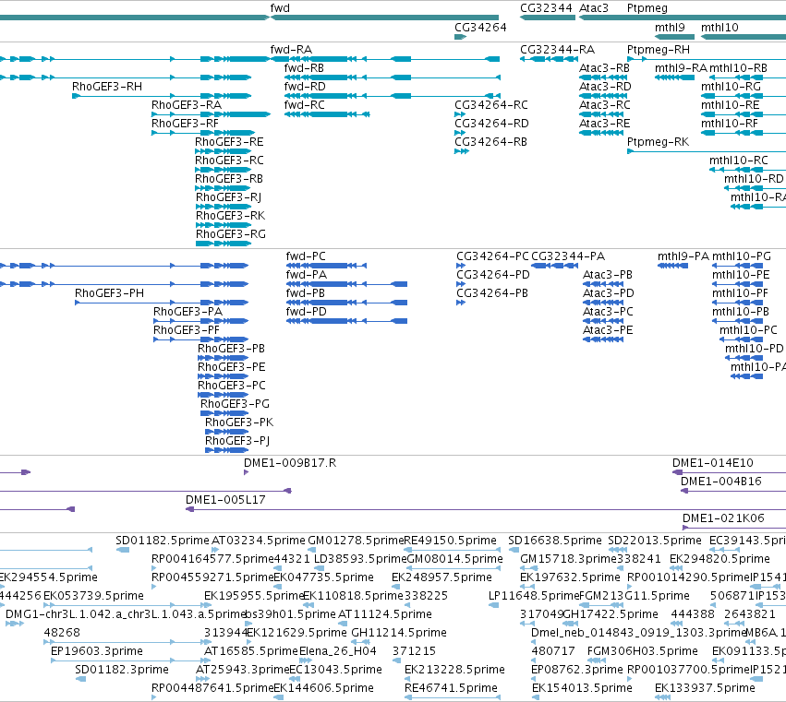Select cDNA EP19603.3prime

(x=133, y=660)
